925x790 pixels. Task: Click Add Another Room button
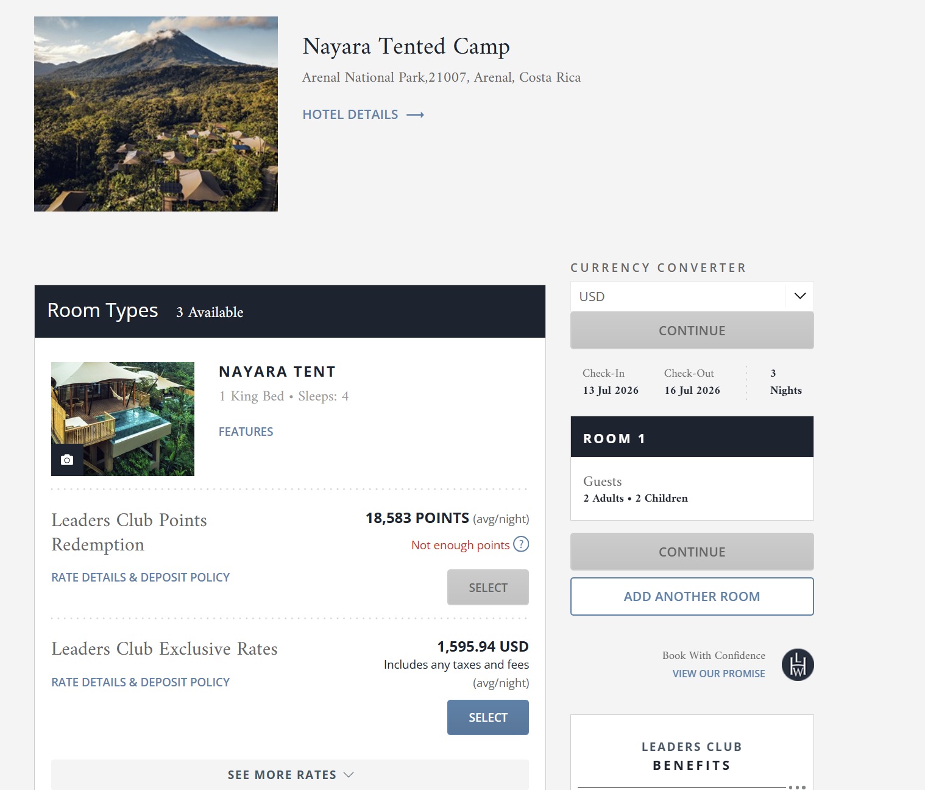(x=692, y=596)
